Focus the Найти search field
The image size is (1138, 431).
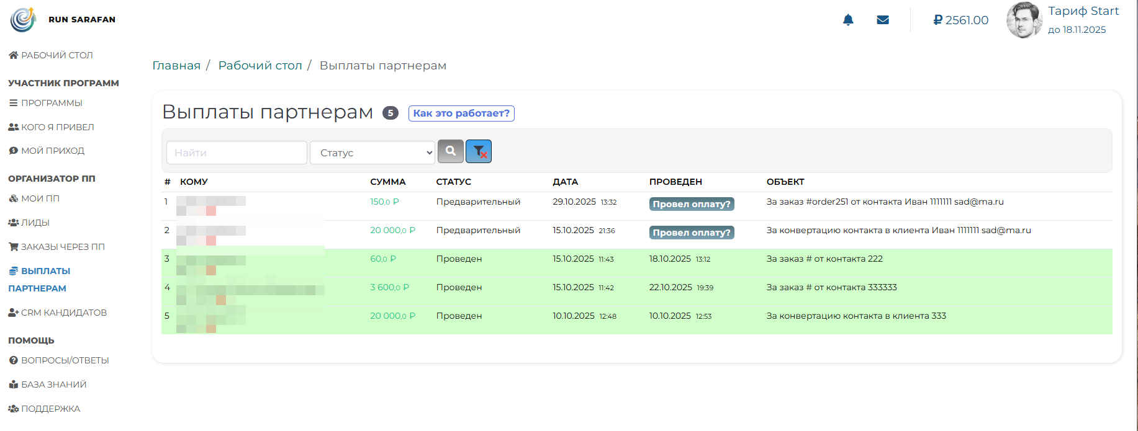click(237, 153)
